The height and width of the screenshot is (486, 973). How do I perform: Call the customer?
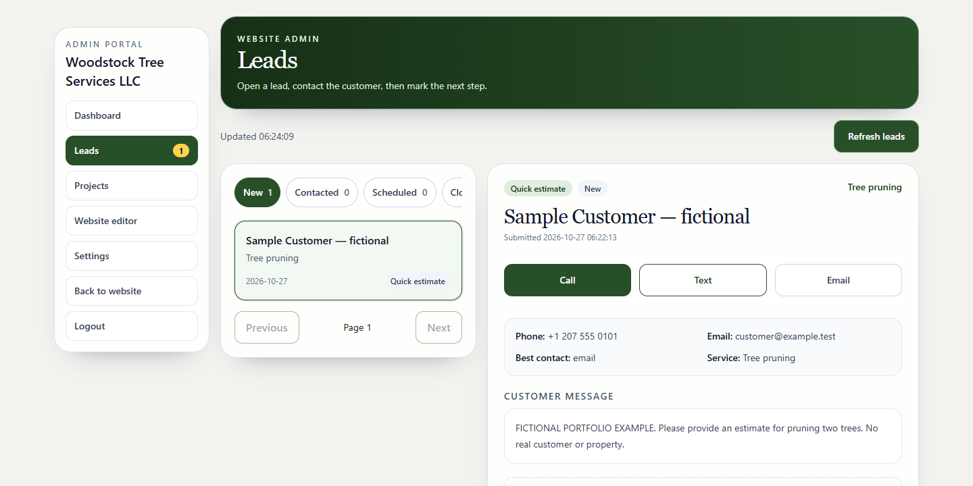[568, 280]
